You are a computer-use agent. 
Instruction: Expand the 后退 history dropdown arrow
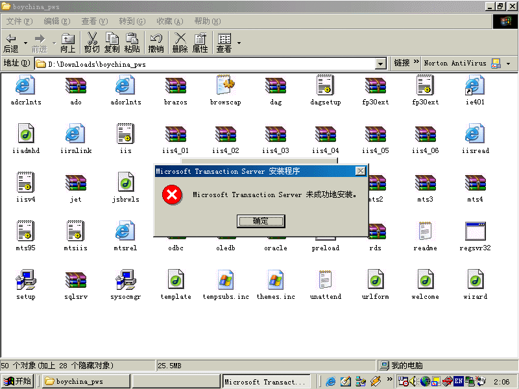tap(25, 43)
